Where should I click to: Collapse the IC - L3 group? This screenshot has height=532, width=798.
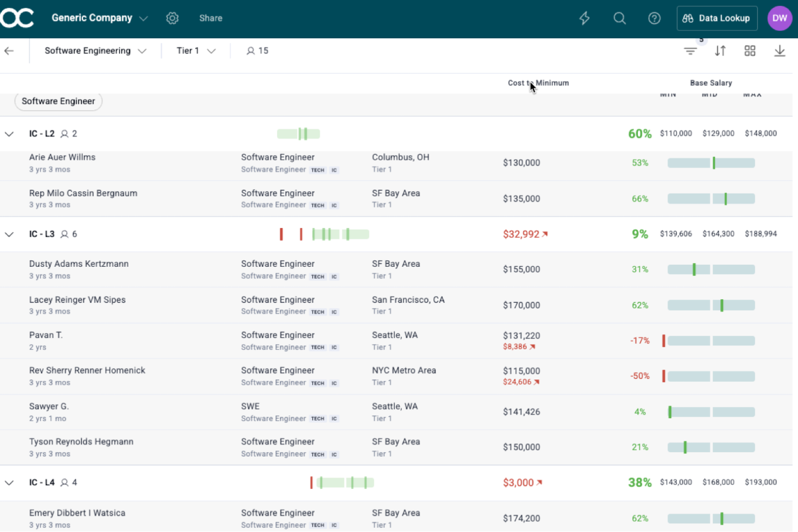(x=9, y=234)
